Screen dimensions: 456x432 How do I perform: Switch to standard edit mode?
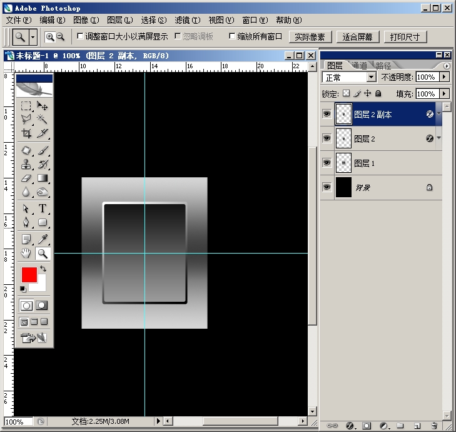pyautogui.click(x=26, y=306)
